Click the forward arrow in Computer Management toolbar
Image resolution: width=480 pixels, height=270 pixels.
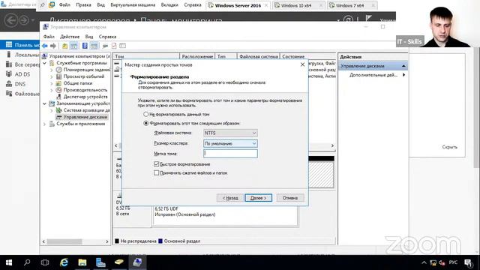53,46
